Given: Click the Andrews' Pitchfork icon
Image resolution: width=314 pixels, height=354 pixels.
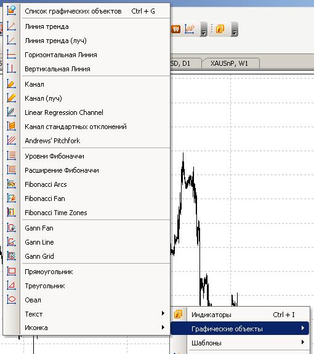Looking at the screenshot, I should [x=11, y=140].
